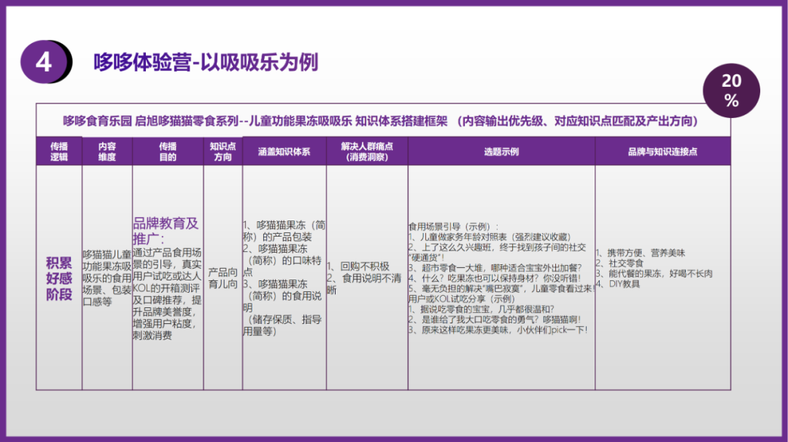788x442 pixels.
Task: Click item 1 about 产品包装
Action: tap(284, 231)
